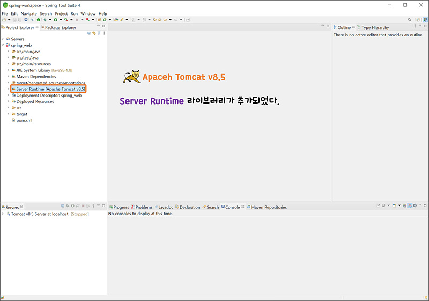
Task: Expand the Maven Dependencies node
Action: [8, 76]
